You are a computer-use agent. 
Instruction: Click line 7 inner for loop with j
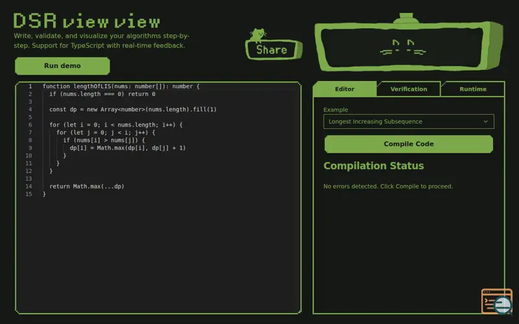click(x=106, y=133)
